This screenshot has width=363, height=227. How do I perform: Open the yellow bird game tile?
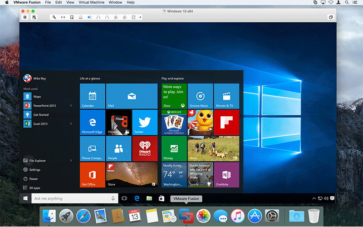[200, 122]
